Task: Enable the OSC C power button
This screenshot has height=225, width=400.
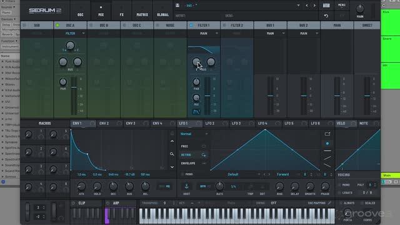Action: coord(124,25)
